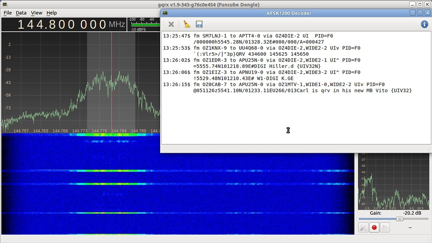Click the /000000h5545.28N position payload line
Screen dimensions: 432x243
pyautogui.click(x=259, y=42)
